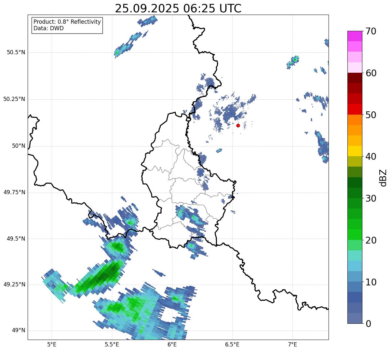Click the red radar site marker dot
The image size is (391, 351).
(238, 125)
